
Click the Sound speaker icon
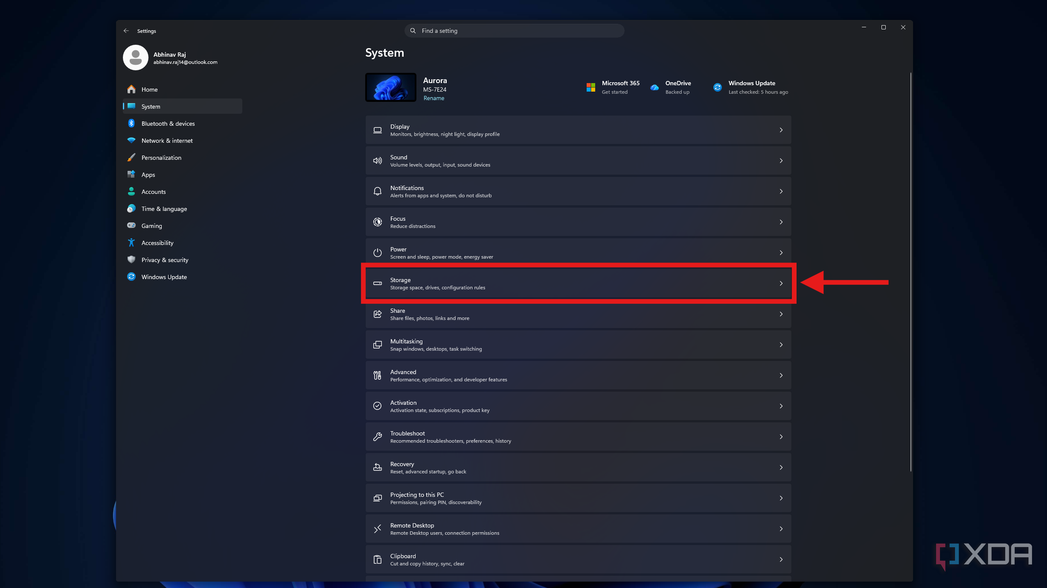click(378, 161)
